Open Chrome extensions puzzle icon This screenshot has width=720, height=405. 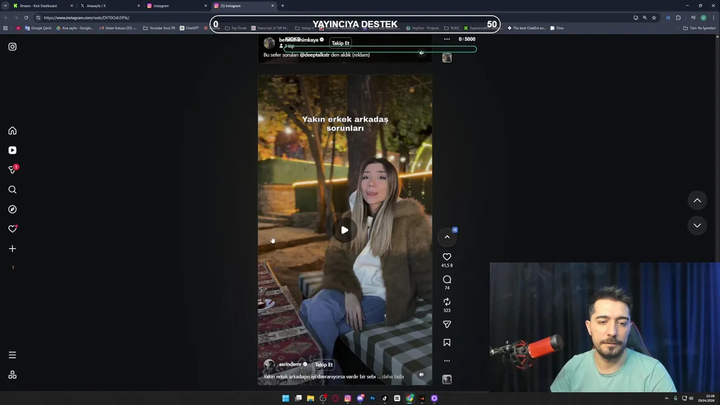click(x=678, y=17)
